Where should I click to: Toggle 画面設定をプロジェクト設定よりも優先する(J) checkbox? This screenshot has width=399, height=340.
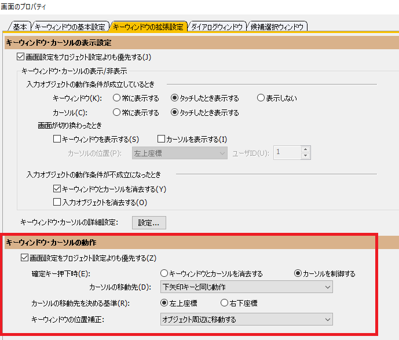coord(20,57)
